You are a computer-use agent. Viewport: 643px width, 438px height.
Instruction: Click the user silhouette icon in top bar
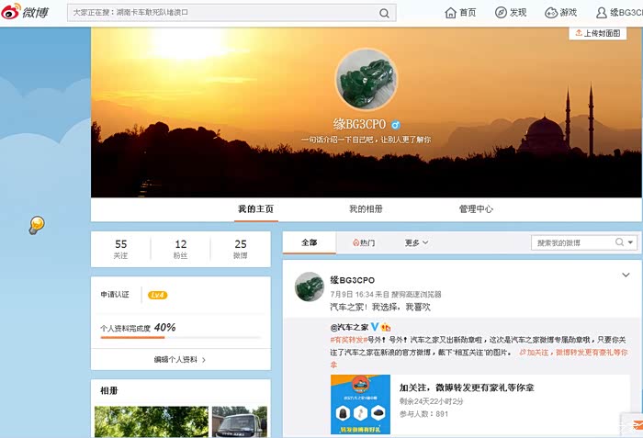coord(601,13)
